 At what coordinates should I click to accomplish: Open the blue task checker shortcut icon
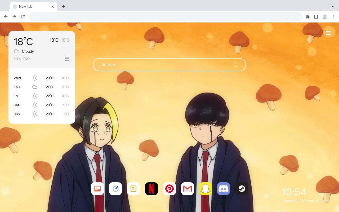(x=115, y=189)
